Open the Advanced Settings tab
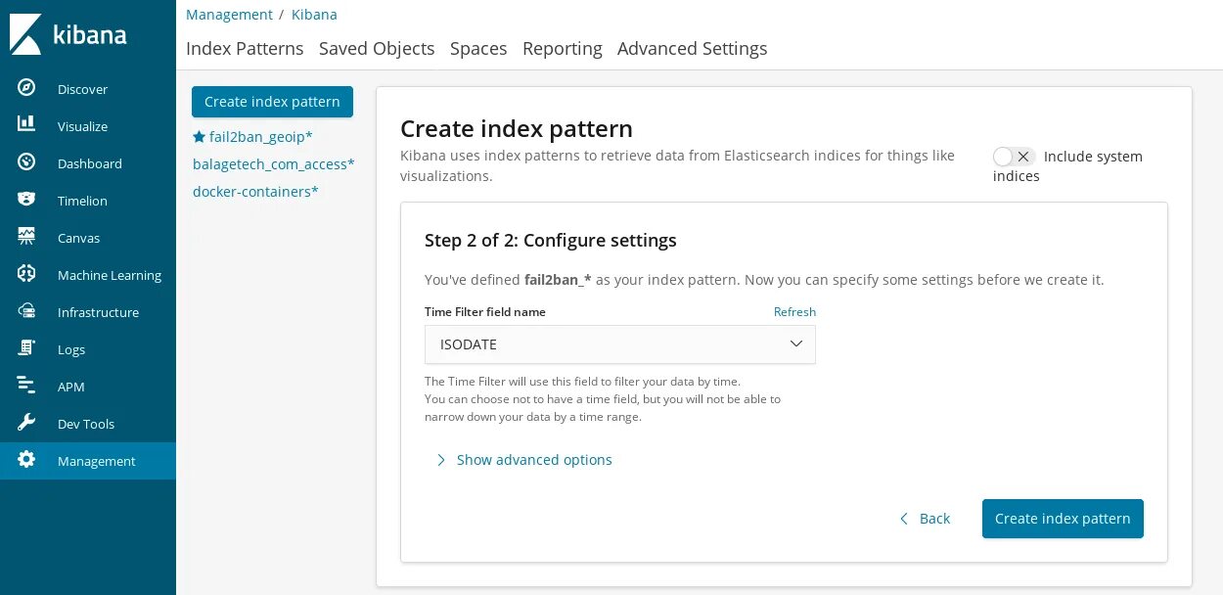The height and width of the screenshot is (595, 1223). click(692, 49)
